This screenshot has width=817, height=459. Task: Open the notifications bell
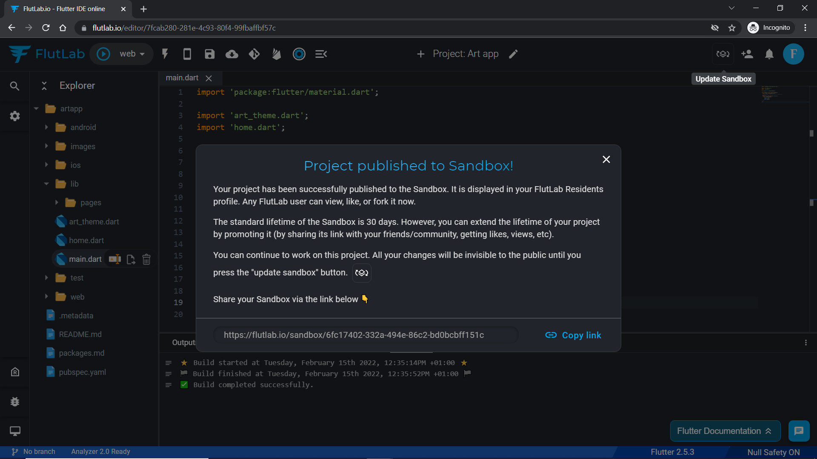click(769, 54)
